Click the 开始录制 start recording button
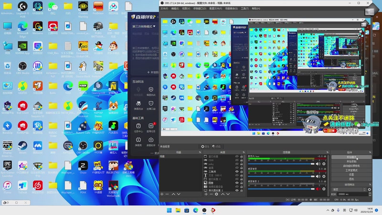The image size is (382, 215). 351,161
